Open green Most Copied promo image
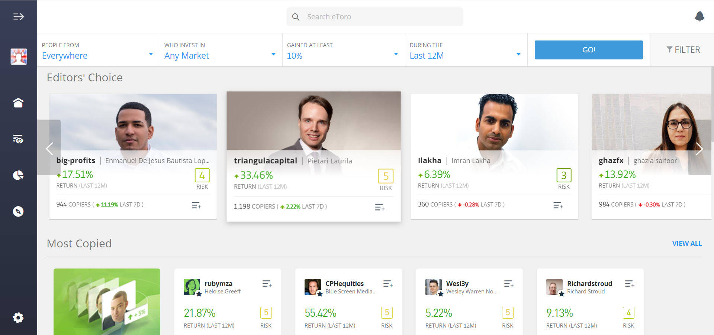The width and height of the screenshot is (714, 335). (x=107, y=302)
